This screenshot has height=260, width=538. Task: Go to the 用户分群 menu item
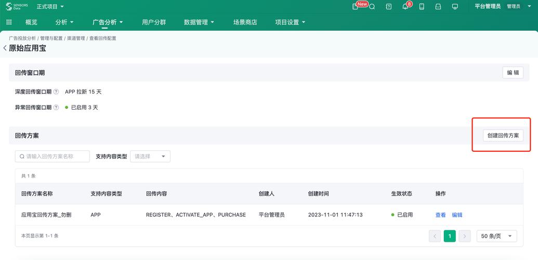pos(154,22)
